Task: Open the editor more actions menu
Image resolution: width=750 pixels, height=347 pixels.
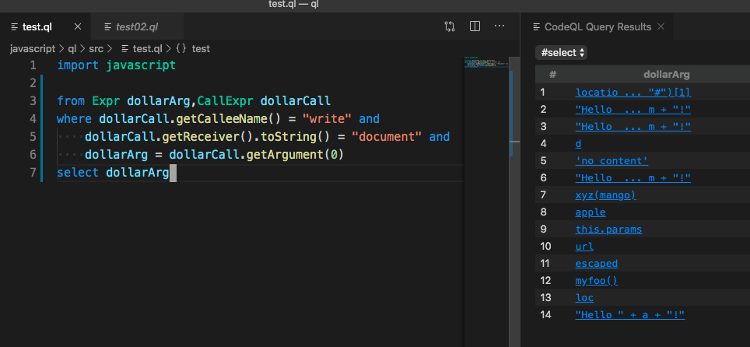Action: pos(499,26)
